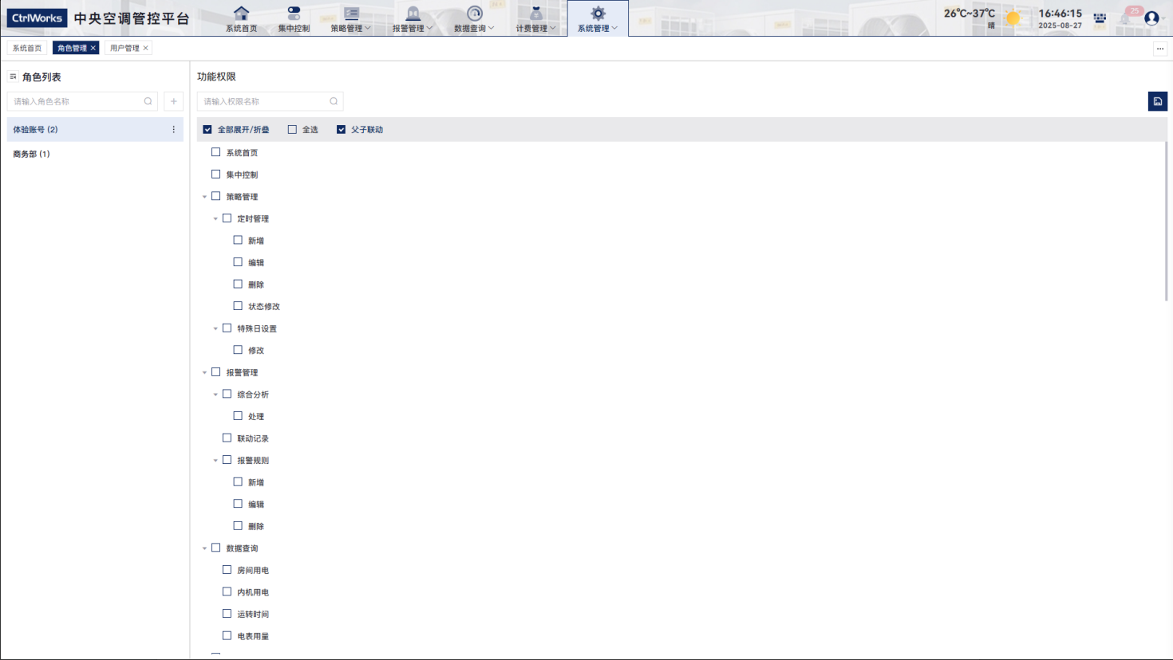
Task: Collapse the 定时管理 tree node
Action: 215,218
